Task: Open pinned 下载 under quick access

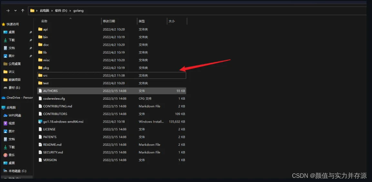Action: [x=12, y=40]
